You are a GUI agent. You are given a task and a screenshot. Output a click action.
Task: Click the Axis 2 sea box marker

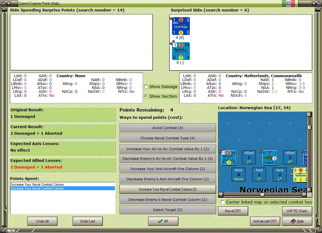280,175
